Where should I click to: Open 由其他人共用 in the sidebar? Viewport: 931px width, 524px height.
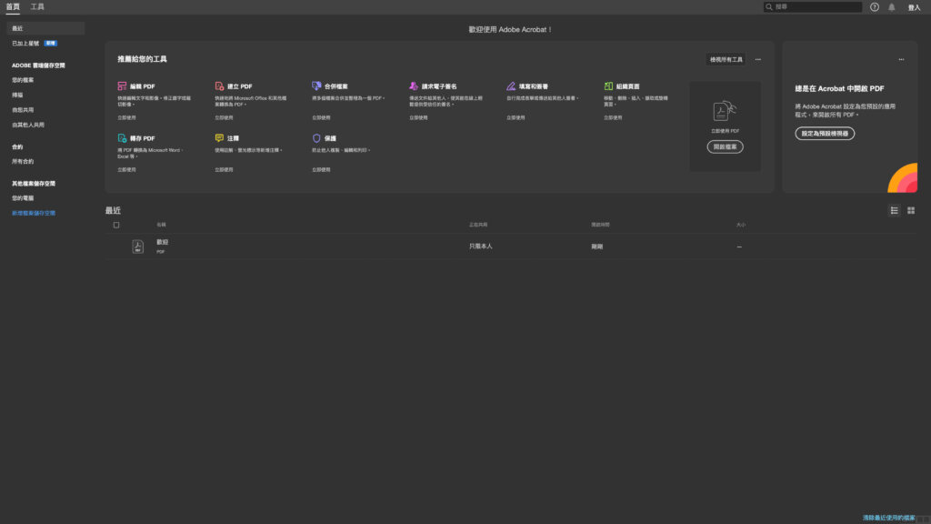point(28,125)
